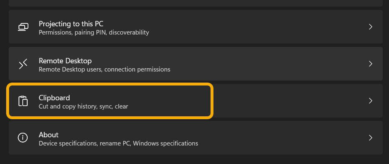Click the Remote Desktop arrows icon
This screenshot has height=164, width=389.
coord(23,64)
